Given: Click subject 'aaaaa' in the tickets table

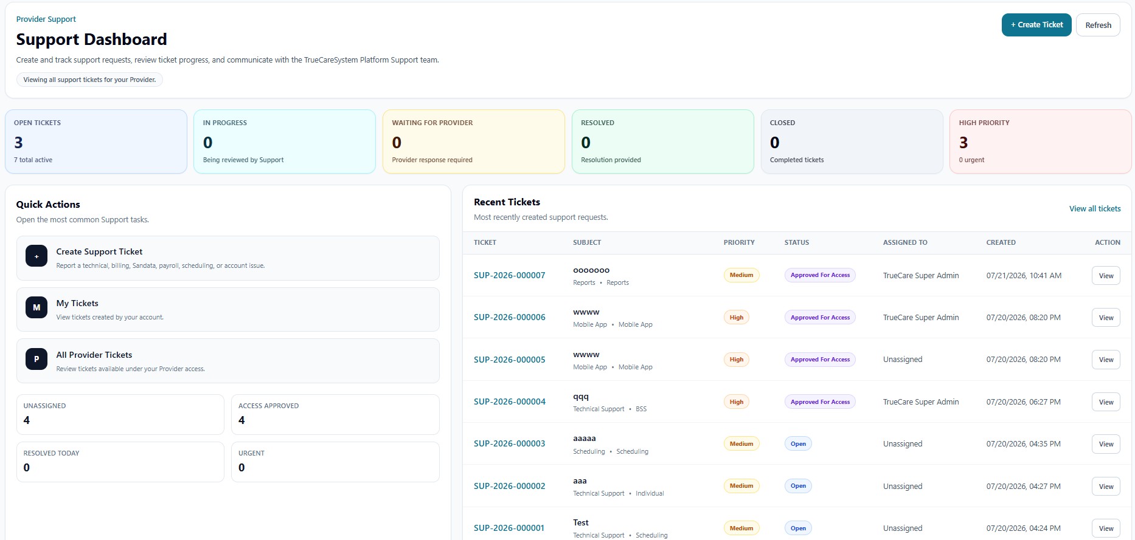Looking at the screenshot, I should click(585, 439).
